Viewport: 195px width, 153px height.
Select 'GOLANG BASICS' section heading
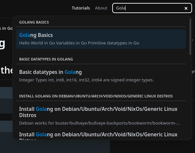click(34, 22)
